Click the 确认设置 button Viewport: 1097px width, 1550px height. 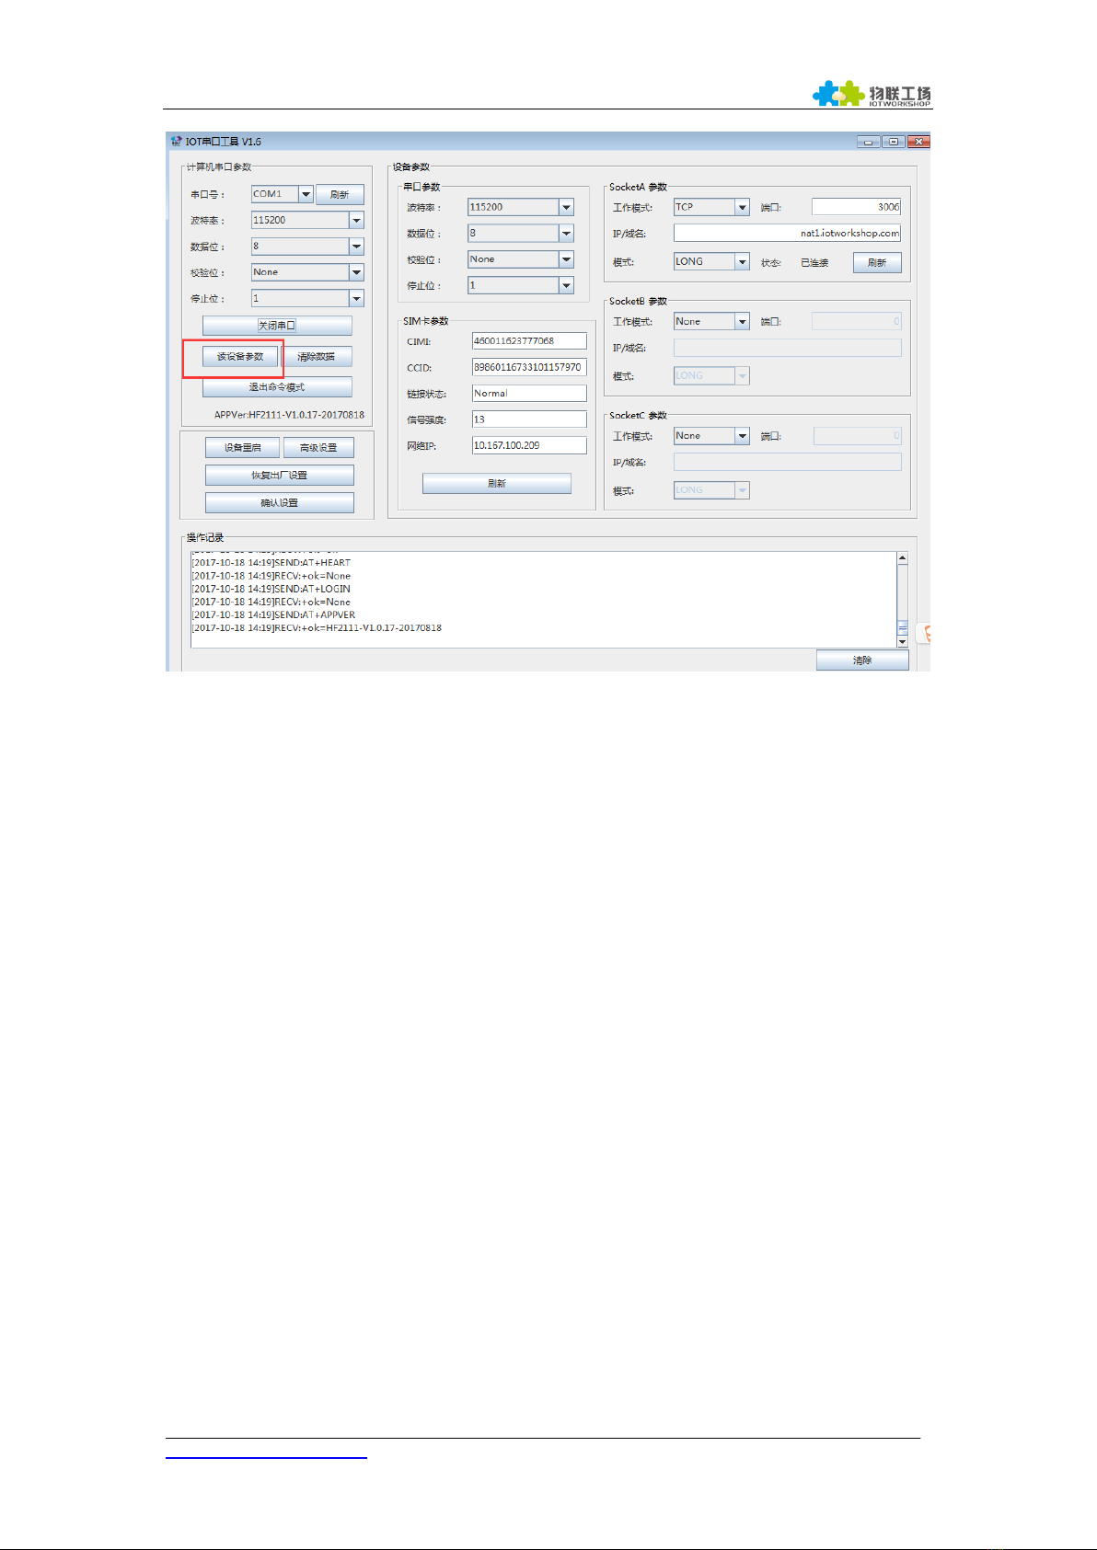[x=280, y=503]
